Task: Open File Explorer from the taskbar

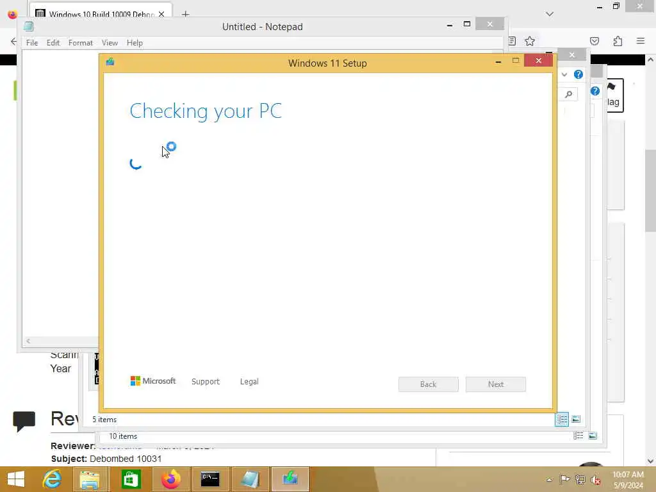Action: 90,479
